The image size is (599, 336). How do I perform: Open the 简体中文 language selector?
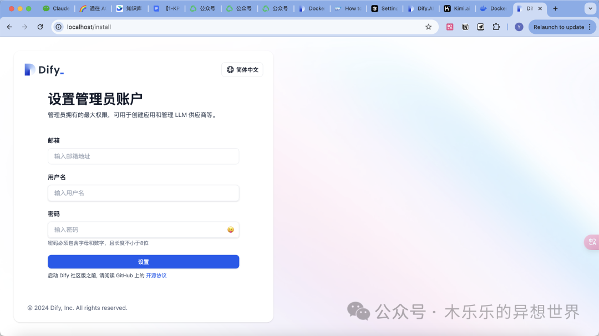click(x=242, y=69)
